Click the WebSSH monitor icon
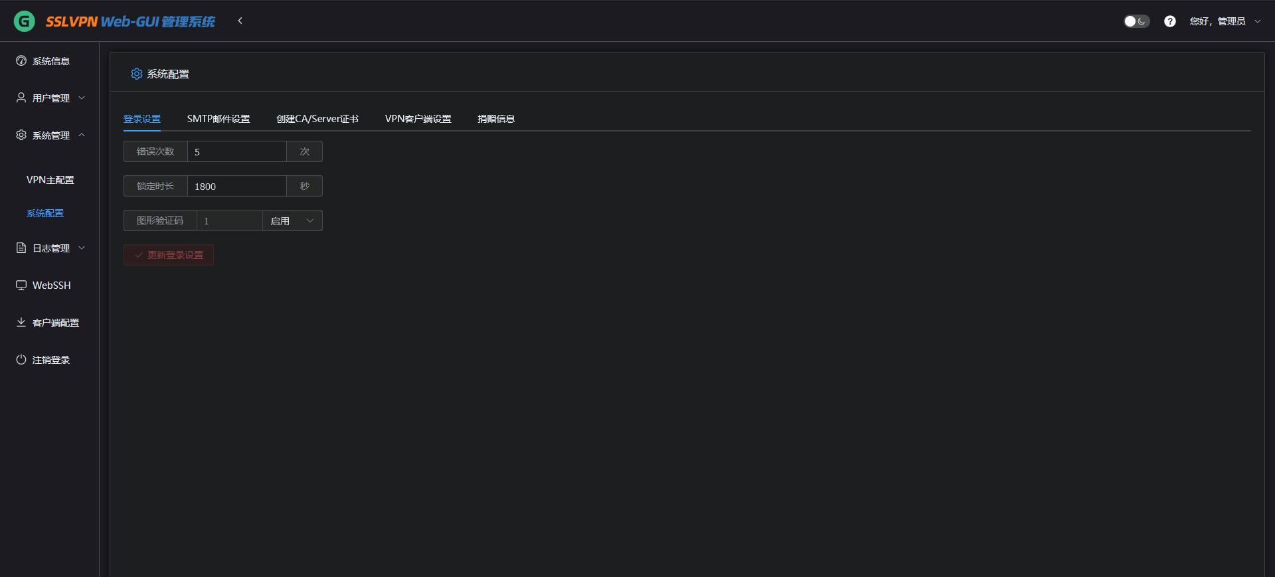1275x577 pixels. pyautogui.click(x=21, y=286)
